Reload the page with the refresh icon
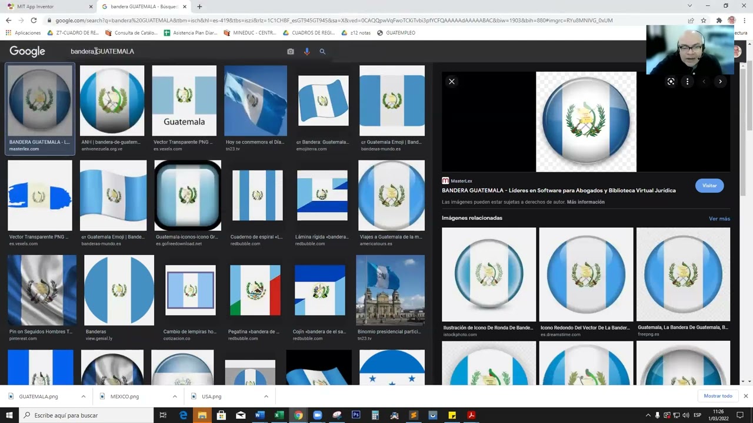Image resolution: width=753 pixels, height=423 pixels. coord(34,20)
